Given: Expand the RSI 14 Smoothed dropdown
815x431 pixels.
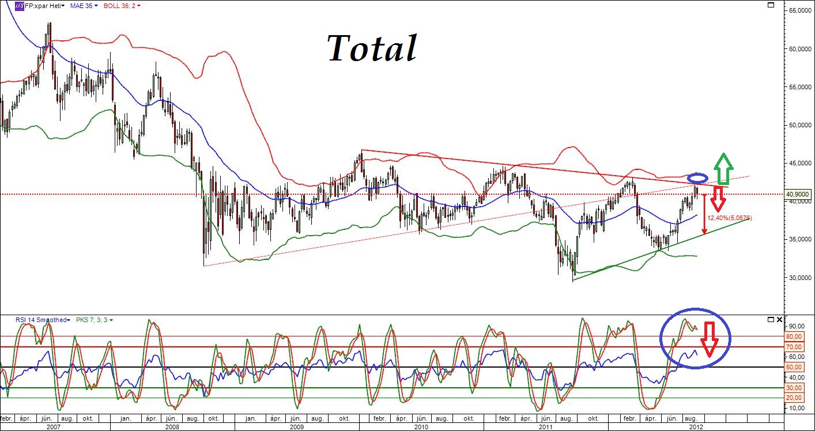Looking at the screenshot, I should pos(35,319).
